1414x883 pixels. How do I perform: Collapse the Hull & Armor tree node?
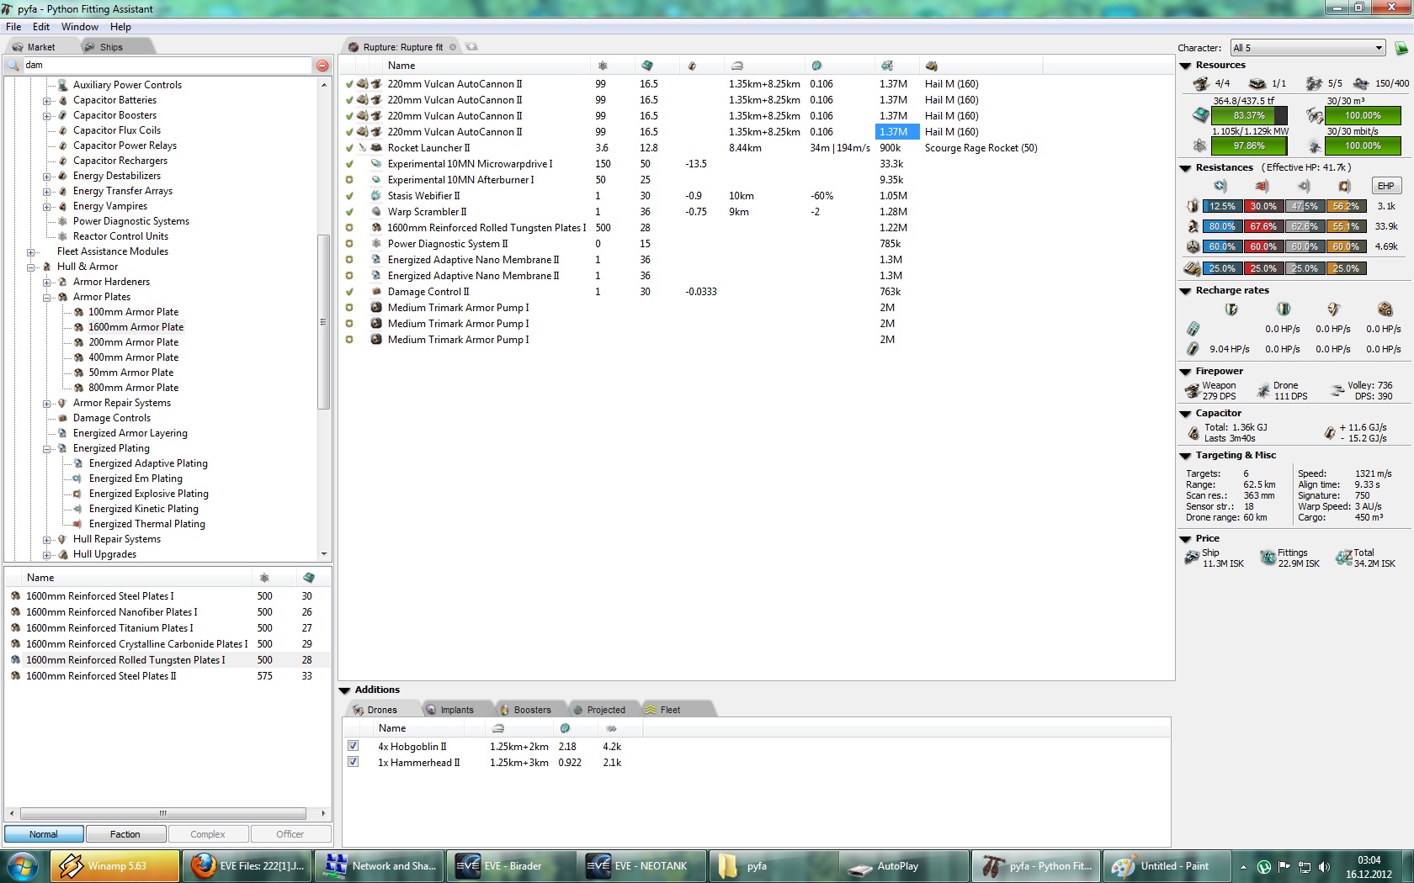click(31, 267)
